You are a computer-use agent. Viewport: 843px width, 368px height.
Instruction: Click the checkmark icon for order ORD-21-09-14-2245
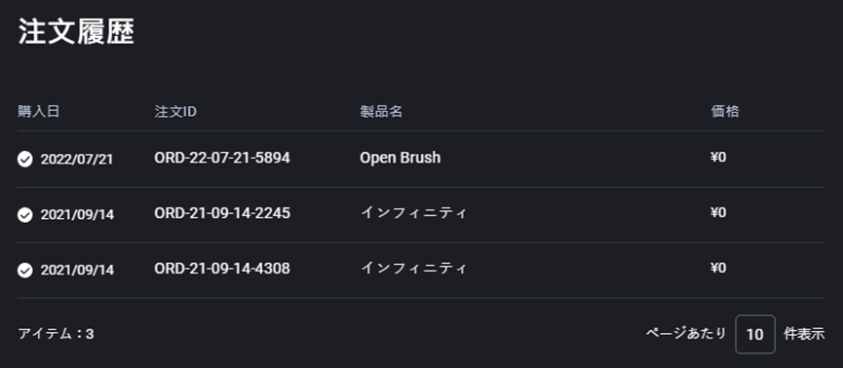(24, 214)
